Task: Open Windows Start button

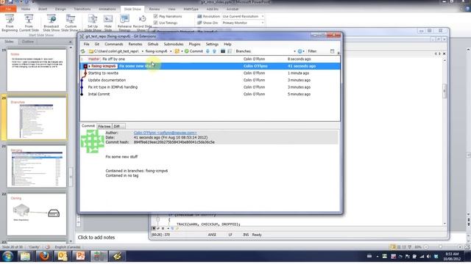Action: (8, 257)
